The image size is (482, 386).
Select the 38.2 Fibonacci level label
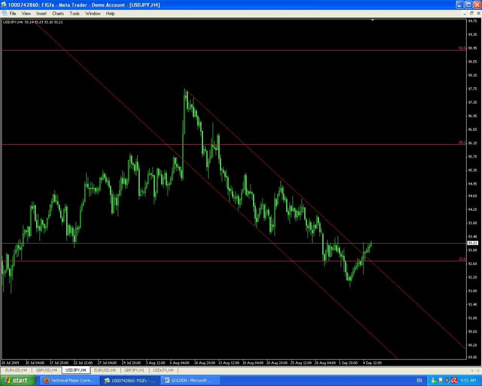462,142
